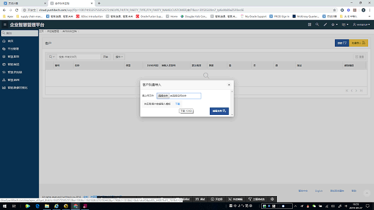
Task: Click the Address column header
Action: click(299, 65)
